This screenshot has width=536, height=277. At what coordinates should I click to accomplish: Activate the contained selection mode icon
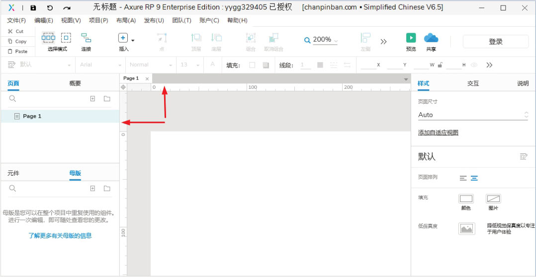click(66, 38)
